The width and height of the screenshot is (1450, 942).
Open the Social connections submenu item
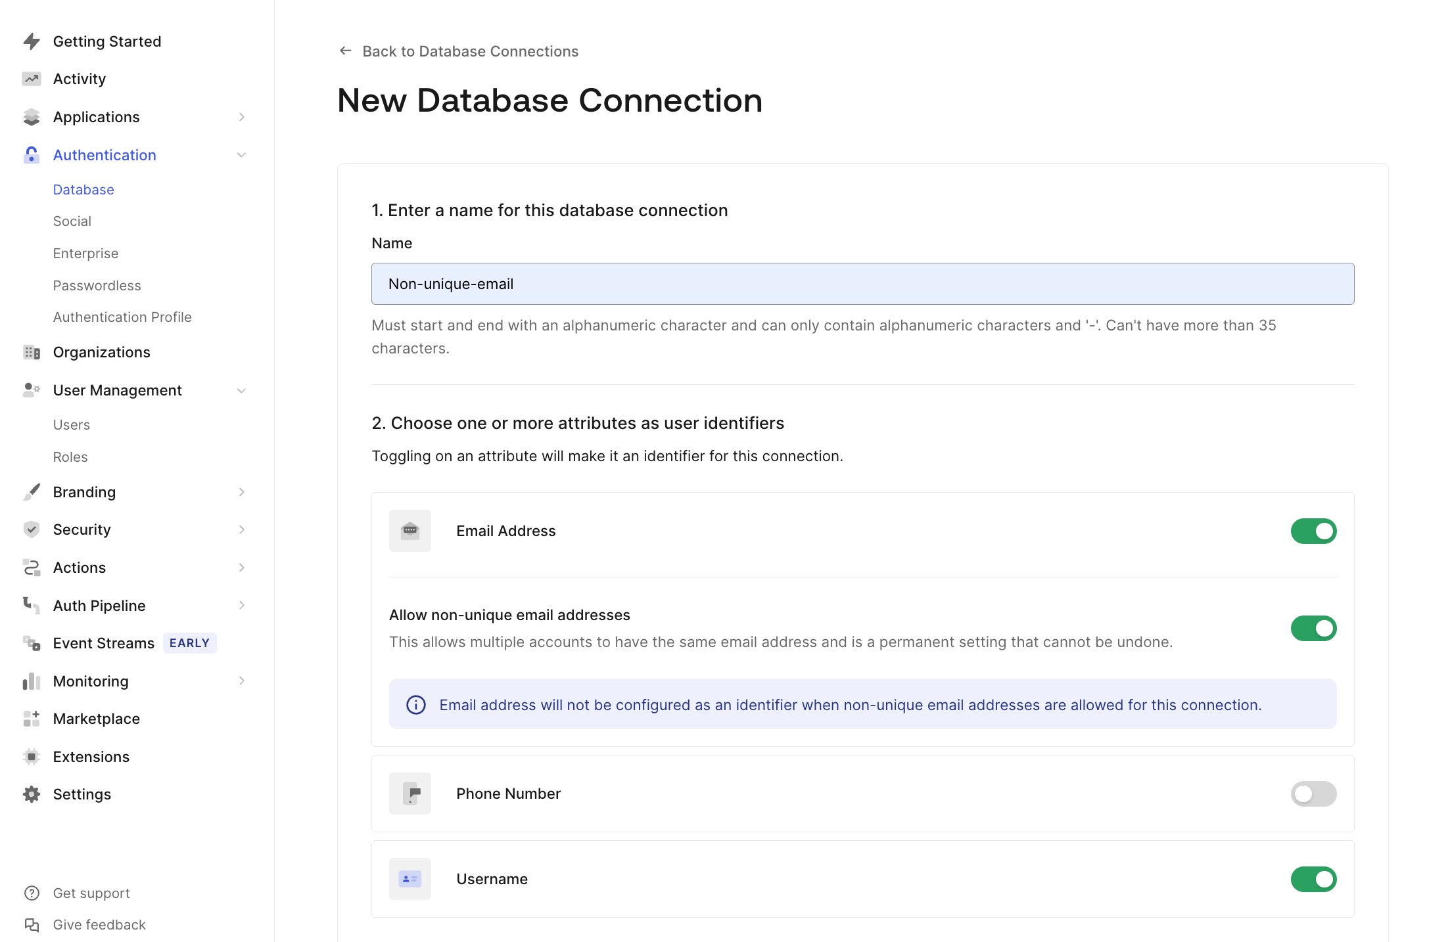[72, 221]
